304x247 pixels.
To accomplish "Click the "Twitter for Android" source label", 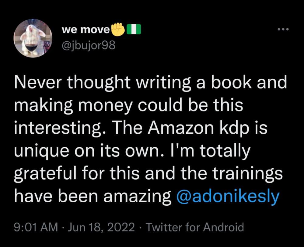I will [x=195, y=227].
